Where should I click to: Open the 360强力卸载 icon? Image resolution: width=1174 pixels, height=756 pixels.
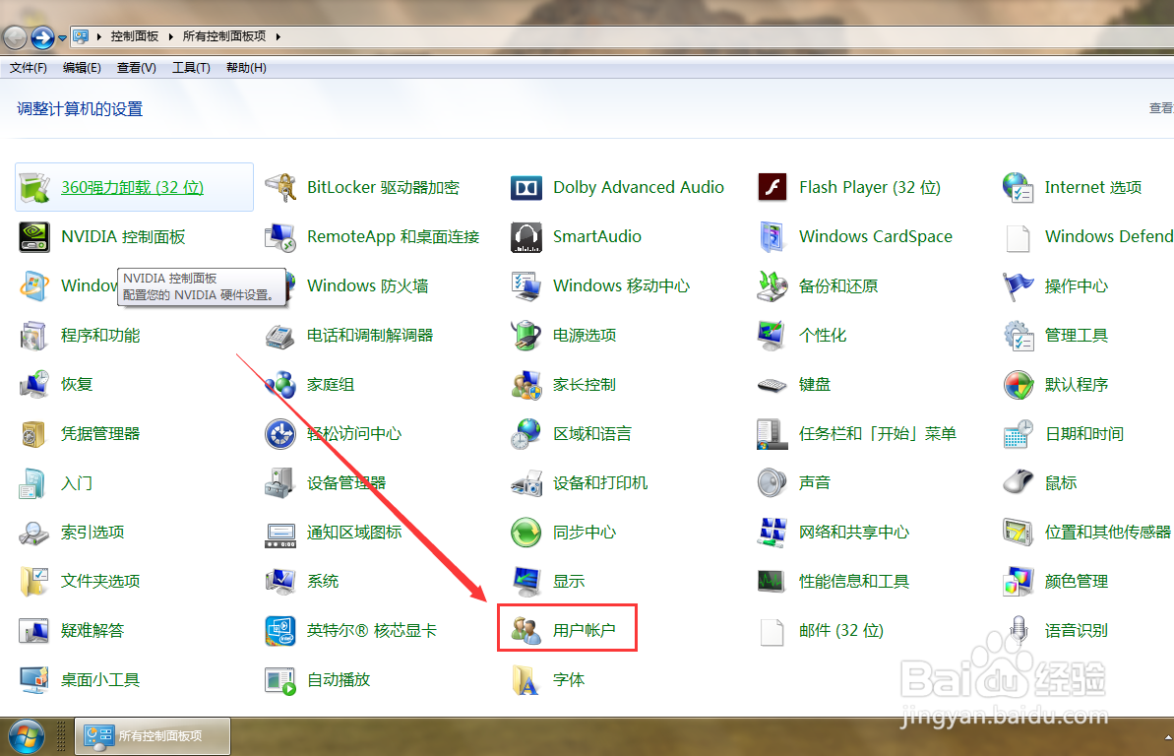pyautogui.click(x=34, y=187)
